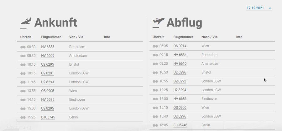Open flight U2 6295 from Bristol
This screenshot has width=282, height=131.
tap(48, 64)
